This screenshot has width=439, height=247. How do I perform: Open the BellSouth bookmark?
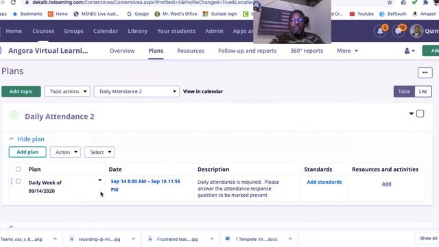pyautogui.click(x=393, y=14)
